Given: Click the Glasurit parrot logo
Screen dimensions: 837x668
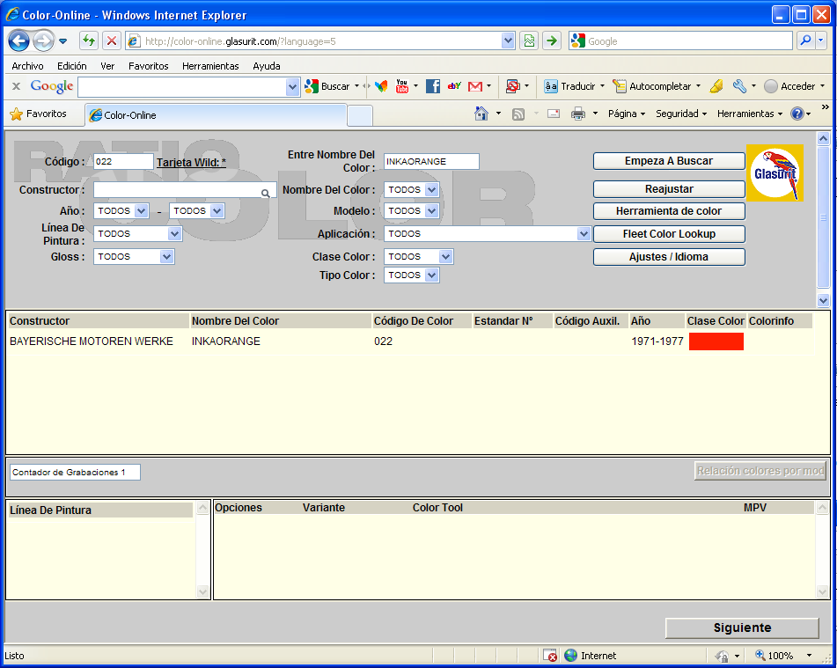Looking at the screenshot, I should 775,173.
